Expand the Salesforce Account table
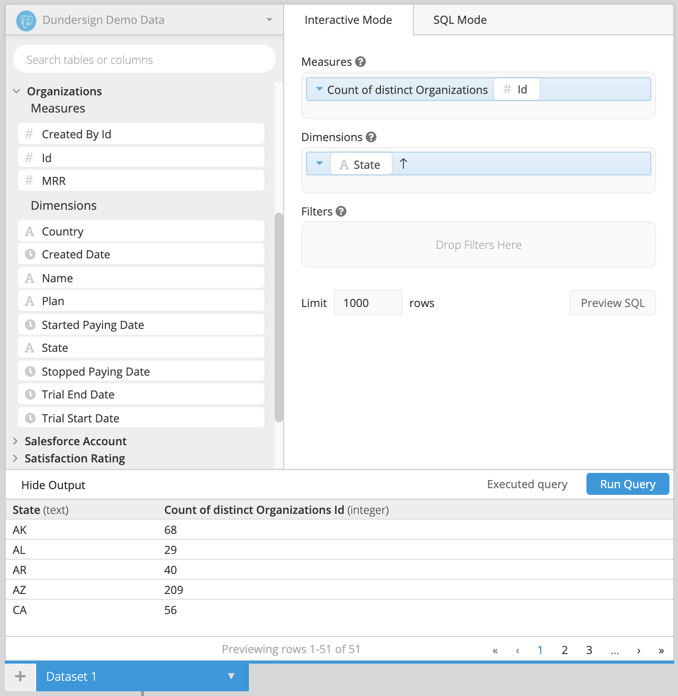Viewport: 678px width, 696px height. click(16, 441)
